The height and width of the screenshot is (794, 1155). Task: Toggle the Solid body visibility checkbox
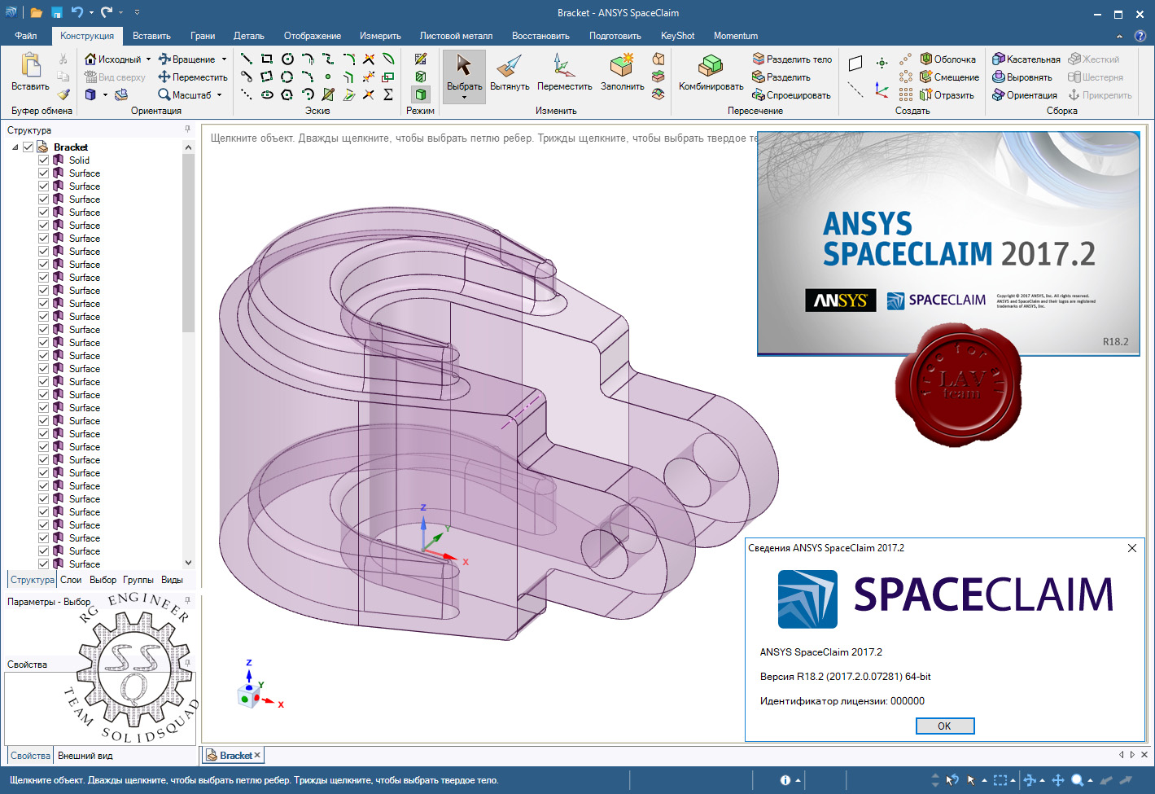point(44,160)
